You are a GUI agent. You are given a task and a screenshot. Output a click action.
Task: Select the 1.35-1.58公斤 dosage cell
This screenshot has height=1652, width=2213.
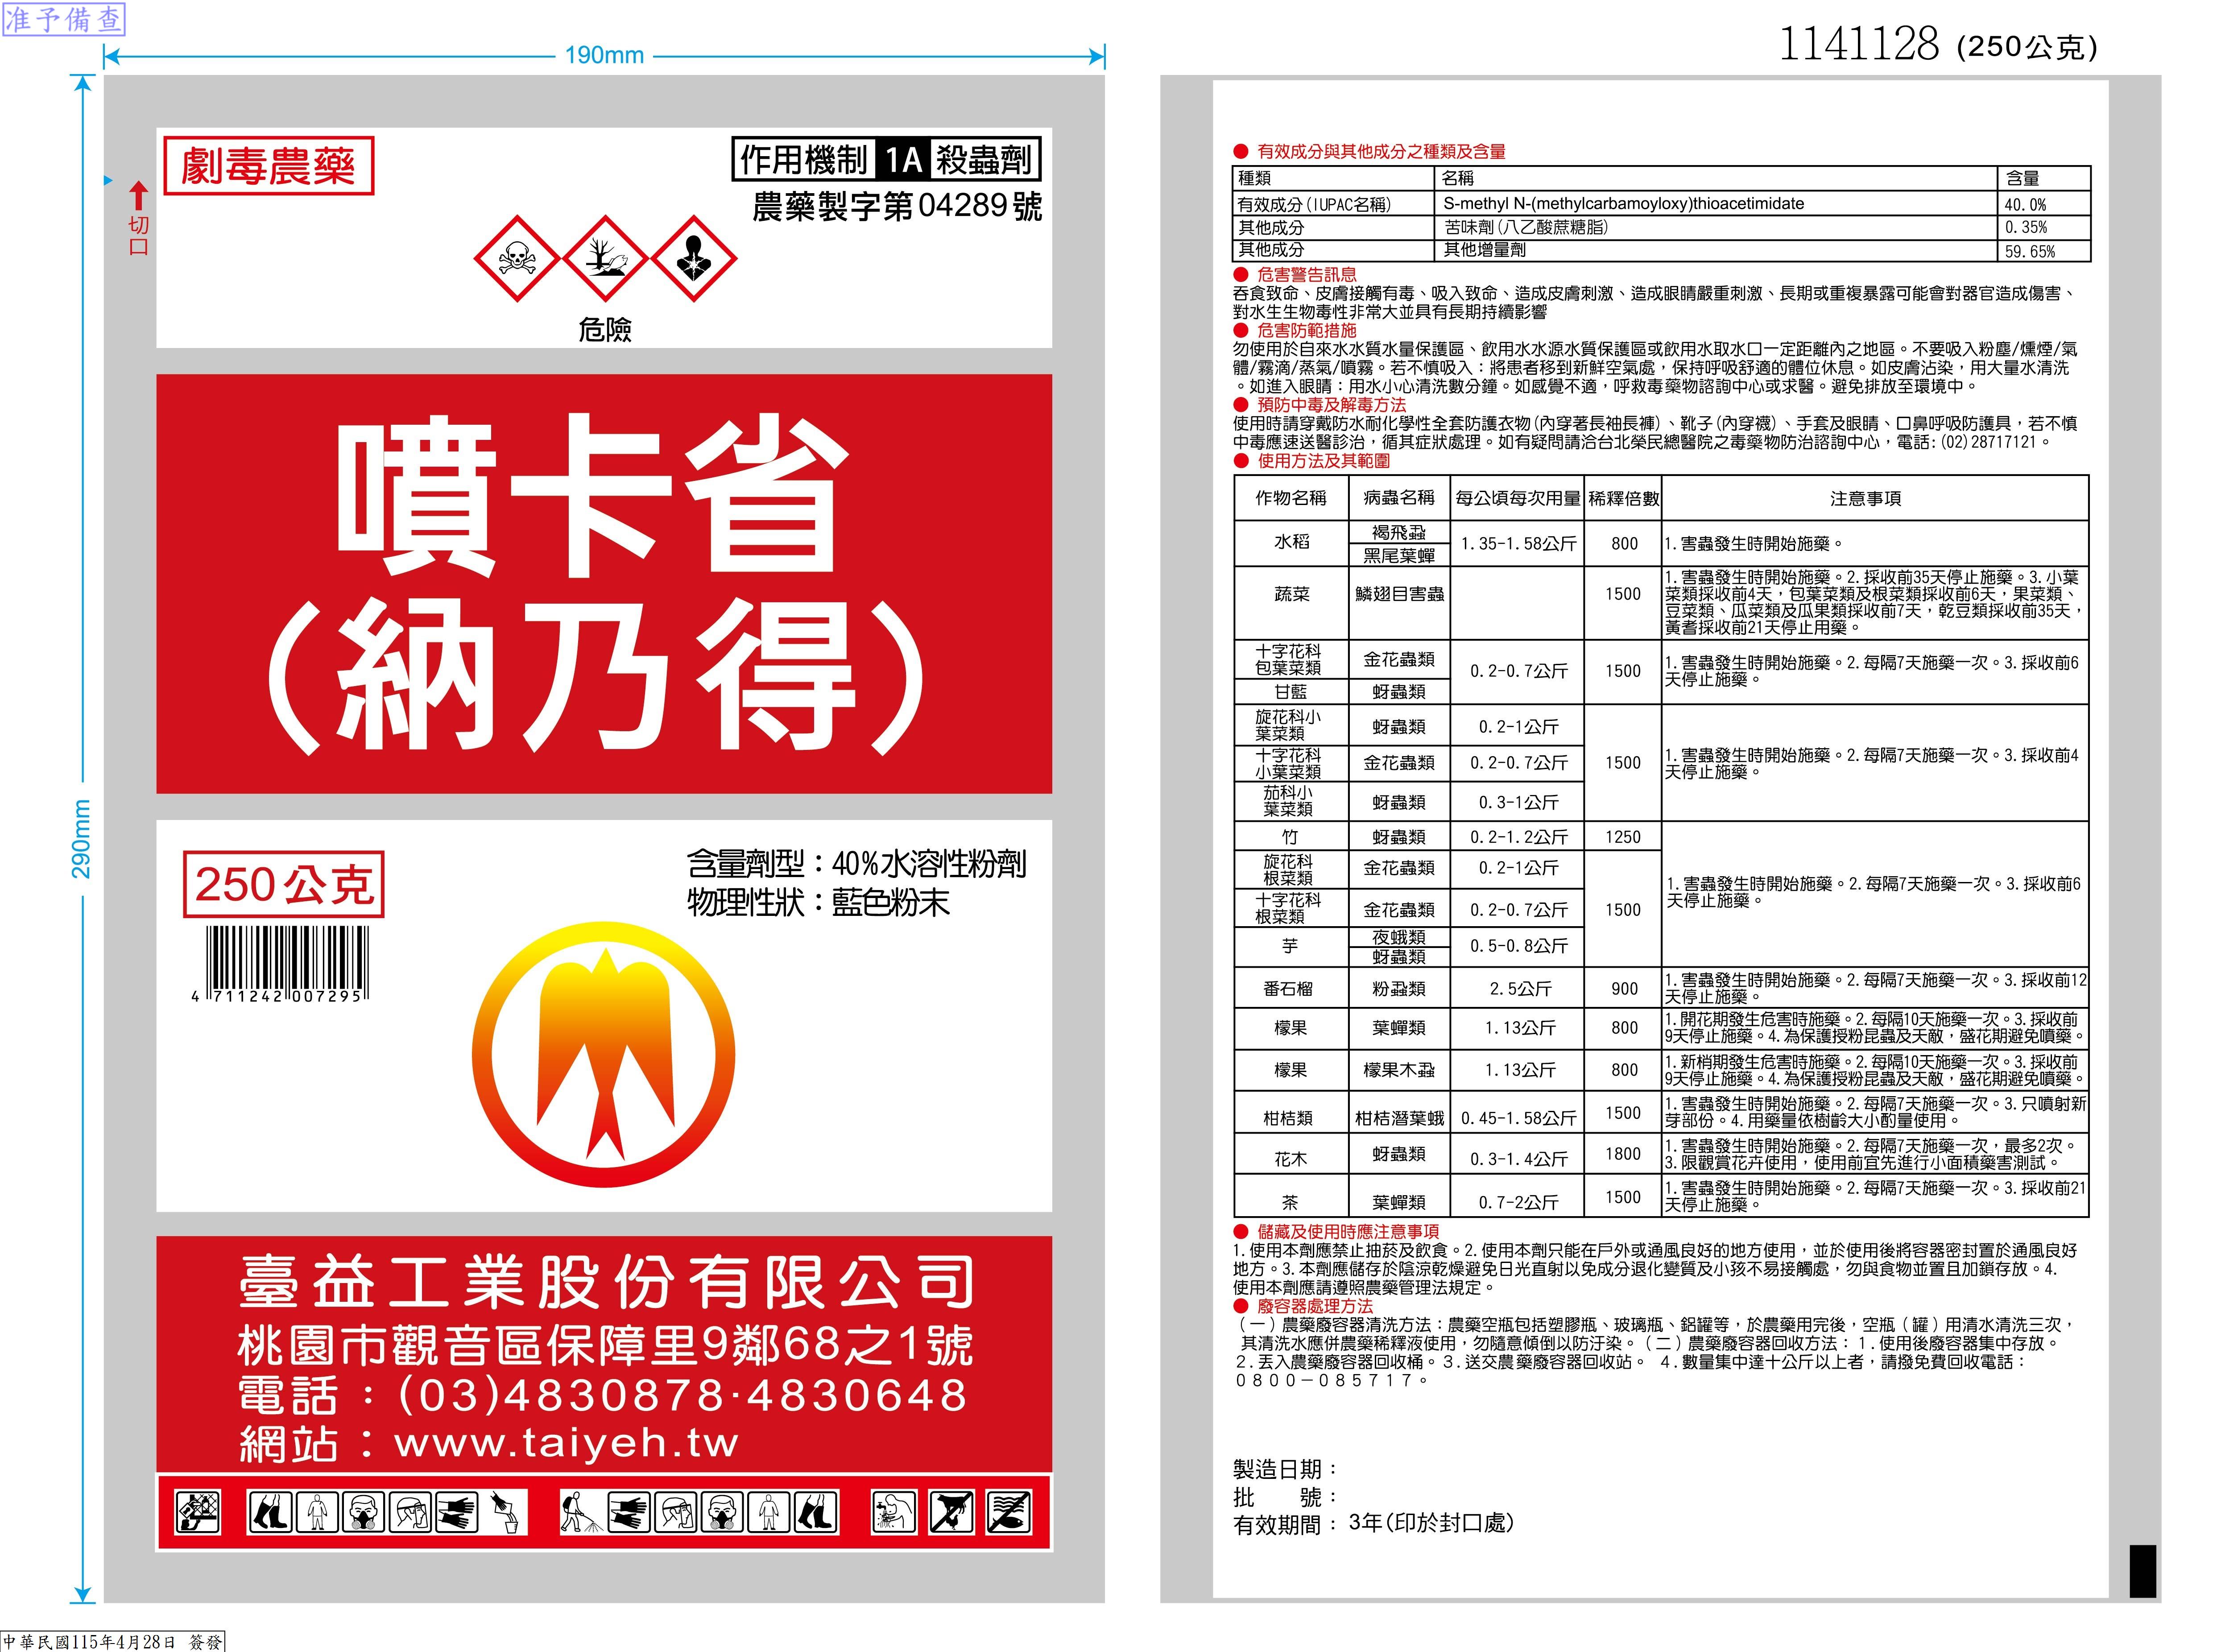(x=1518, y=543)
